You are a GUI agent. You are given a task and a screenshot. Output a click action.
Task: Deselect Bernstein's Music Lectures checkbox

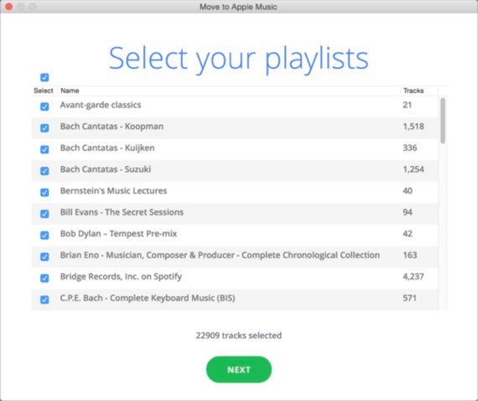(x=44, y=192)
